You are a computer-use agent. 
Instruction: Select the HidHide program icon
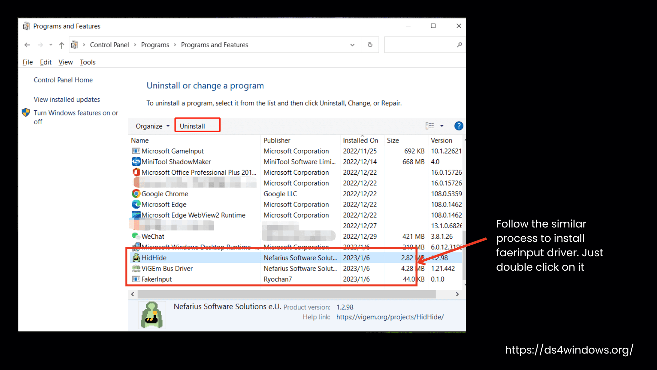click(x=136, y=257)
